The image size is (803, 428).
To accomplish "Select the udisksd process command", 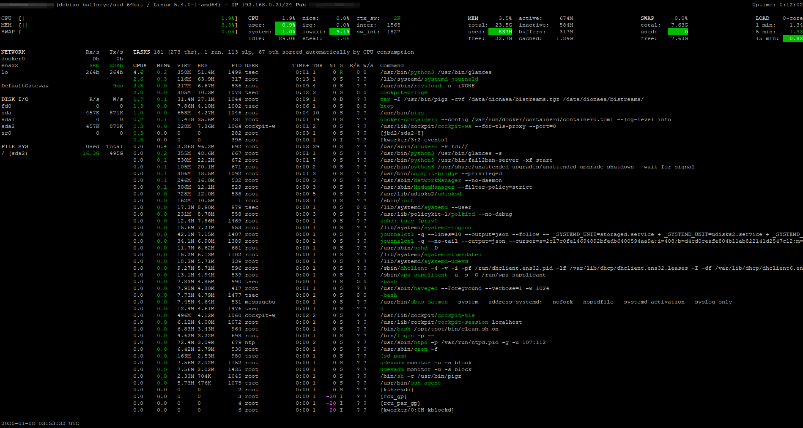I will click(421, 194).
